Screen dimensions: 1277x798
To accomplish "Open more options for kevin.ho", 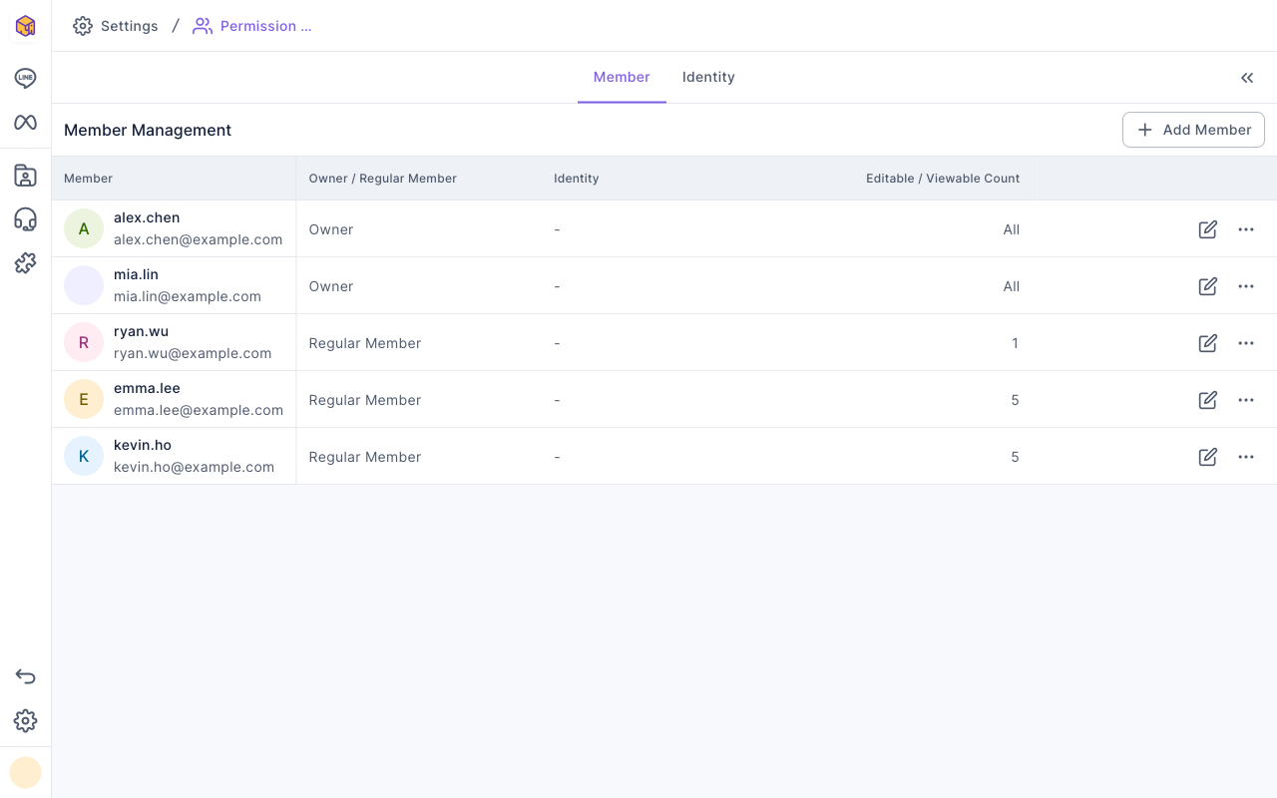I will [1246, 457].
